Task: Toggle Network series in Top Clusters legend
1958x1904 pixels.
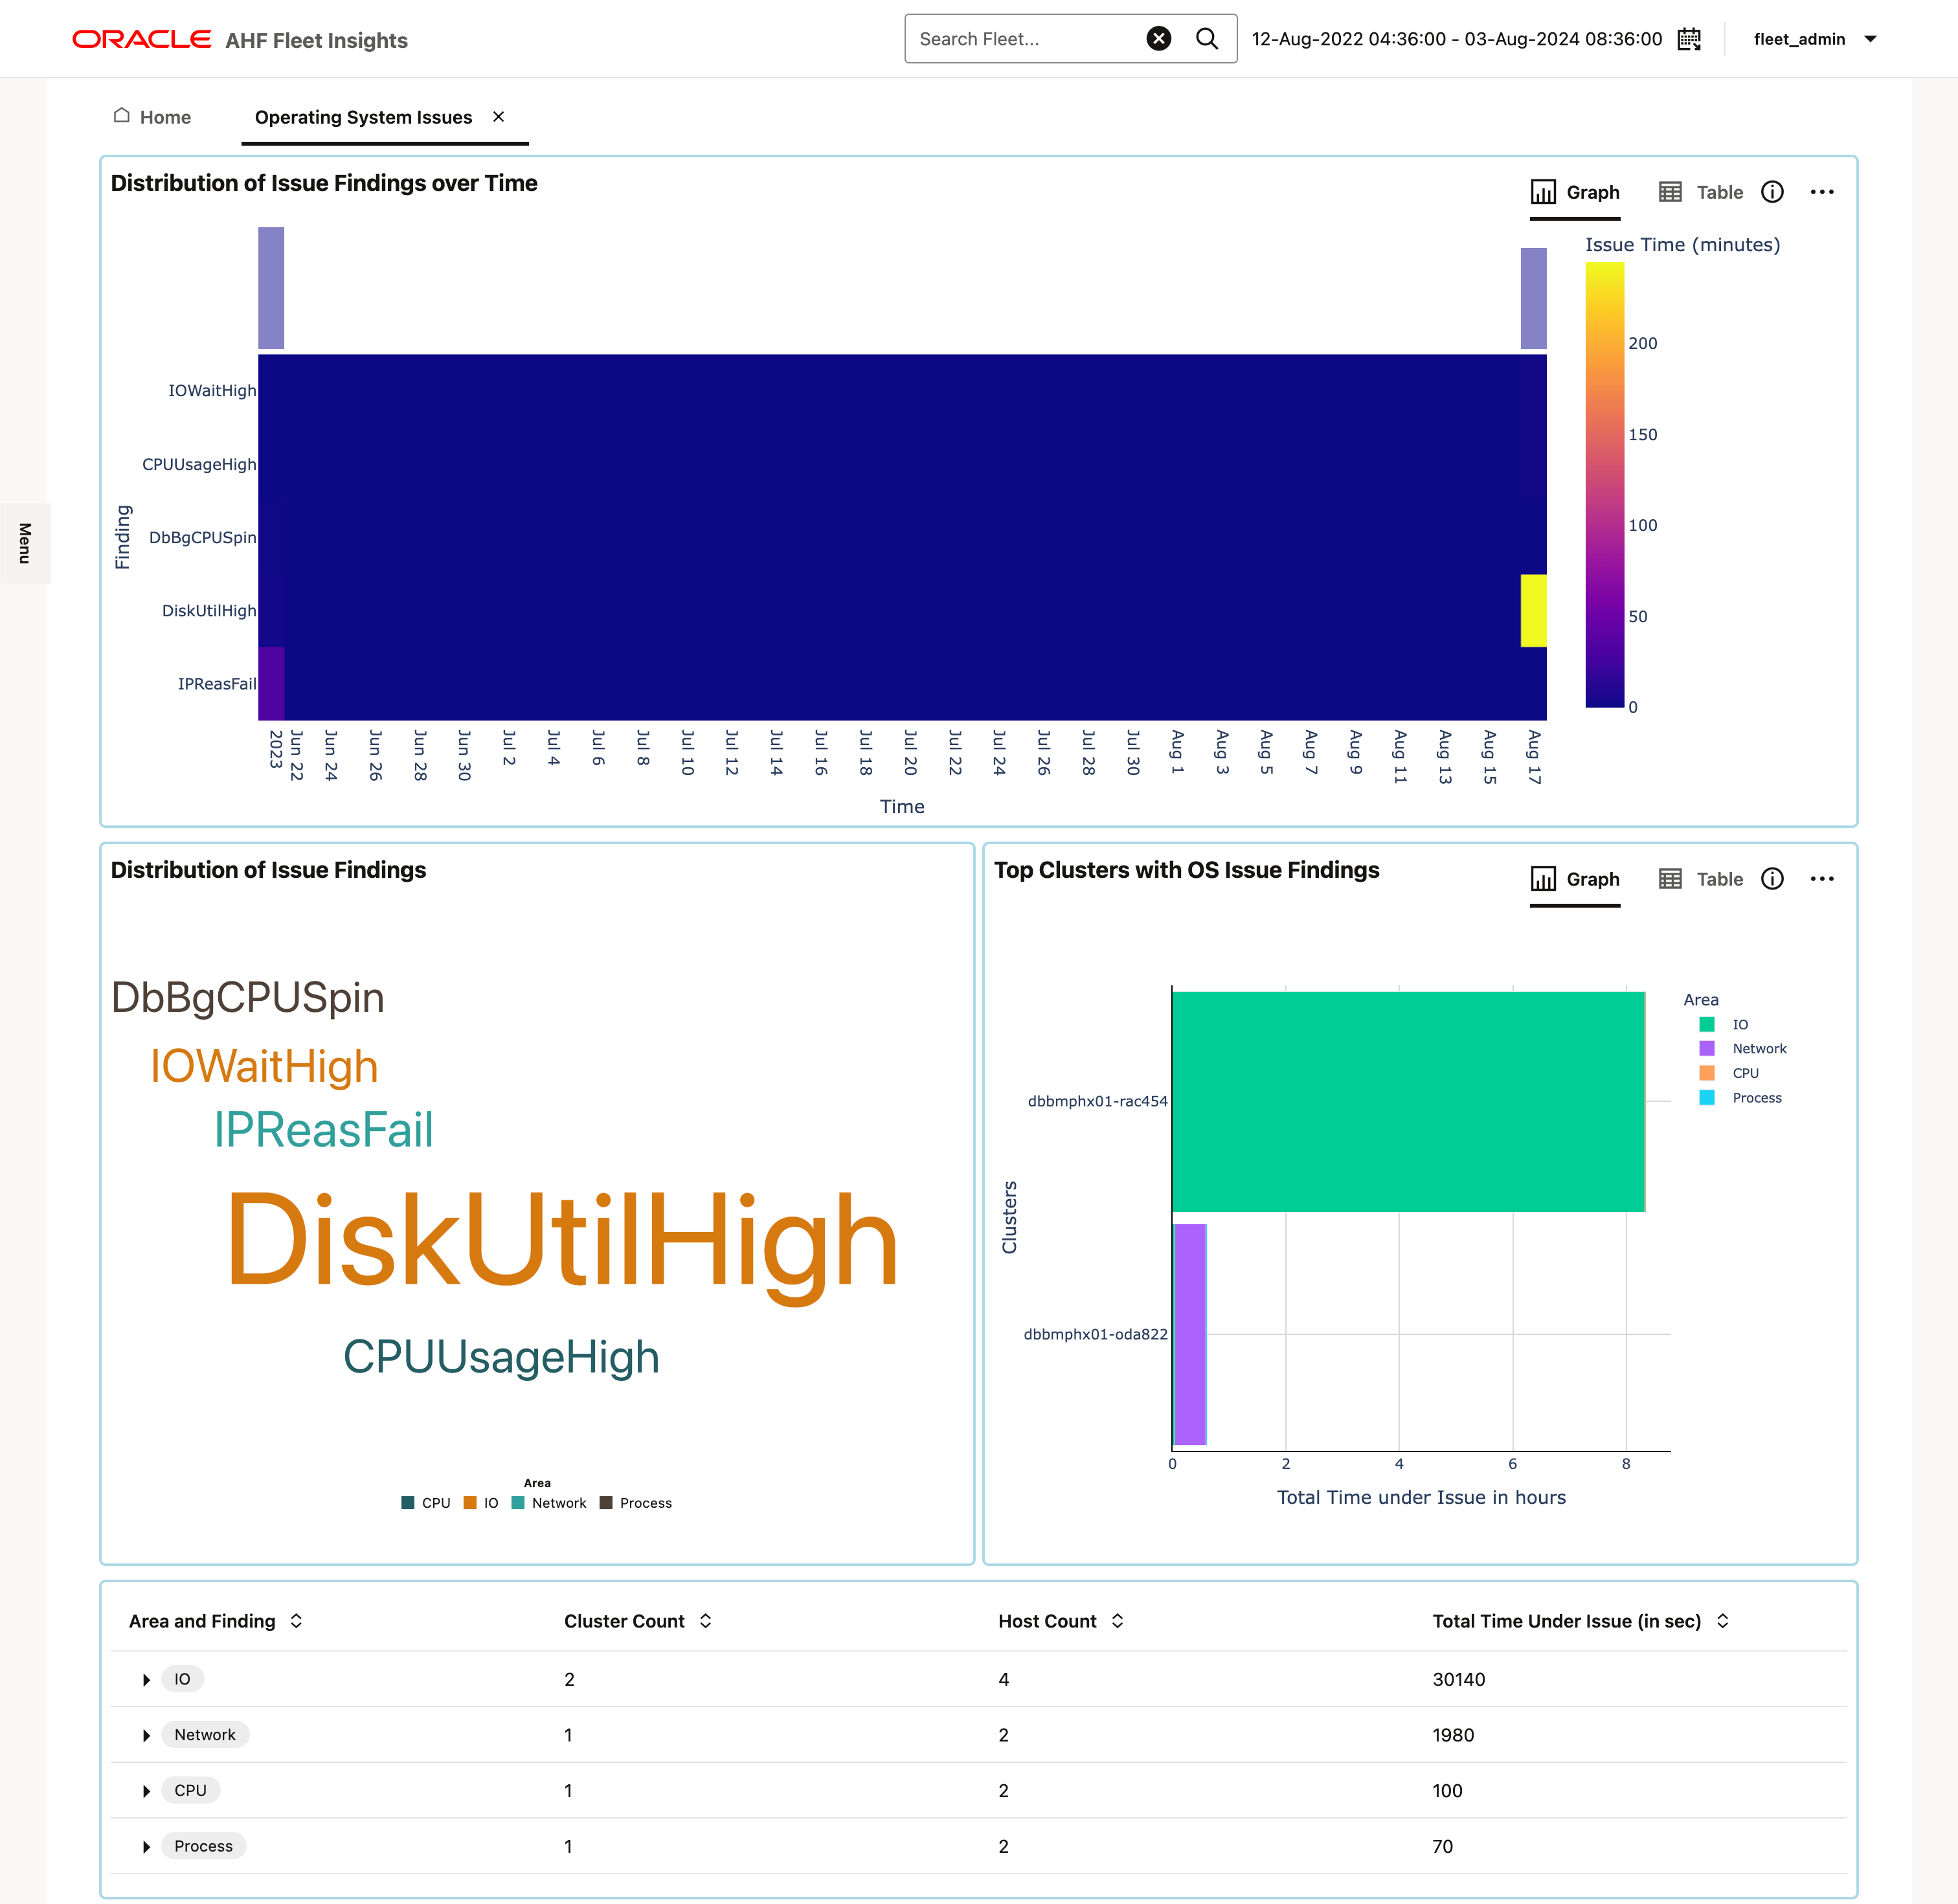Action: click(1743, 1048)
